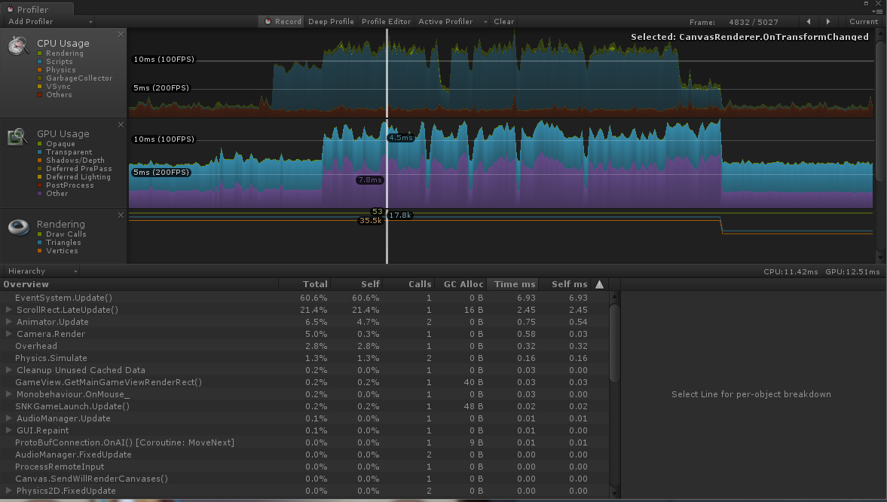The image size is (887, 502).
Task: Close the Rendering module with its X
Action: (121, 214)
